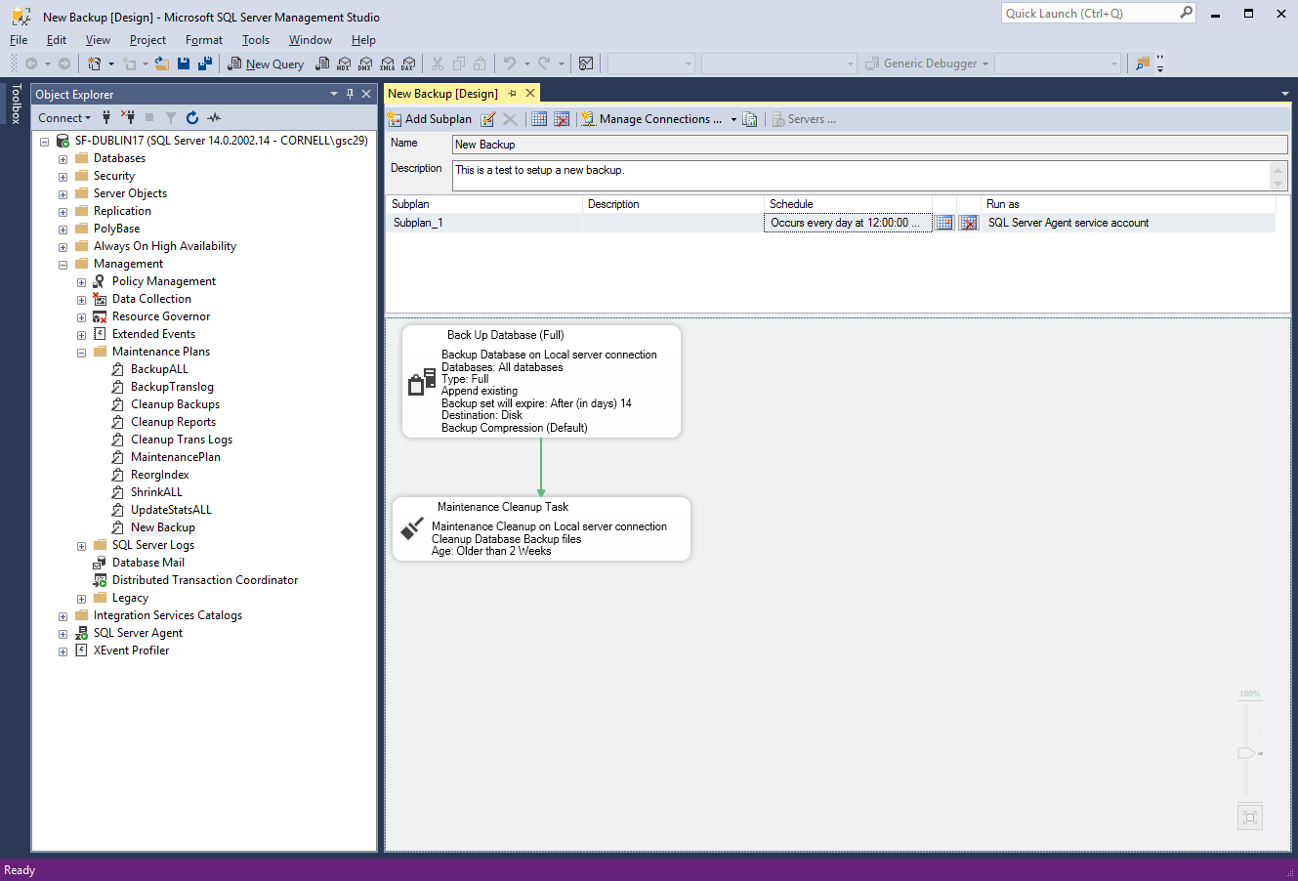Click the search icon in Quick Launch

coord(1187,13)
